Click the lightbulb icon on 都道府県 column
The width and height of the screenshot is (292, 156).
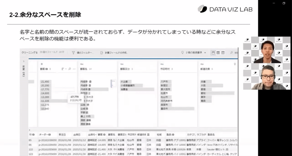235,64
